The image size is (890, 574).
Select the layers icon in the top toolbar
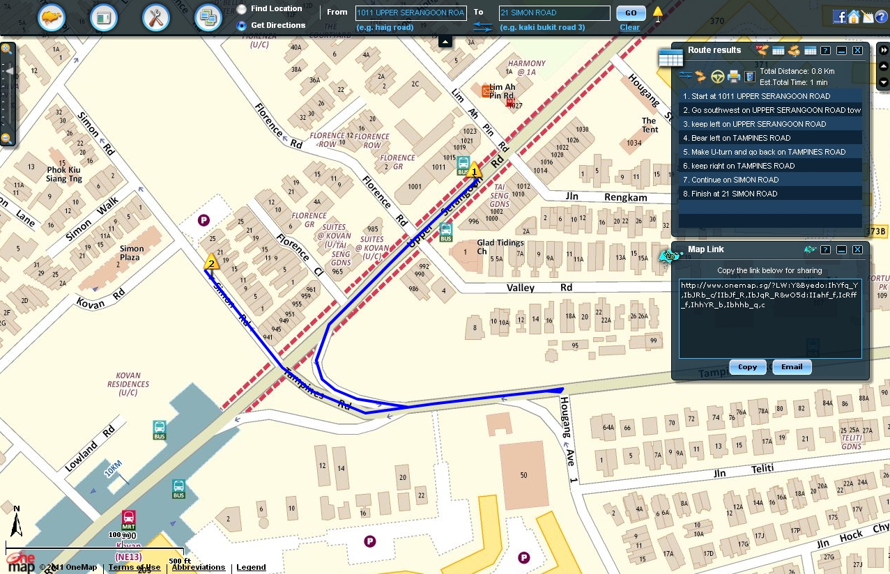click(x=208, y=16)
